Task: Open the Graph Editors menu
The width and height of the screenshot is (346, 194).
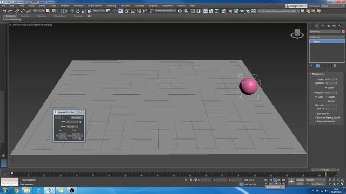Action: point(95,6)
